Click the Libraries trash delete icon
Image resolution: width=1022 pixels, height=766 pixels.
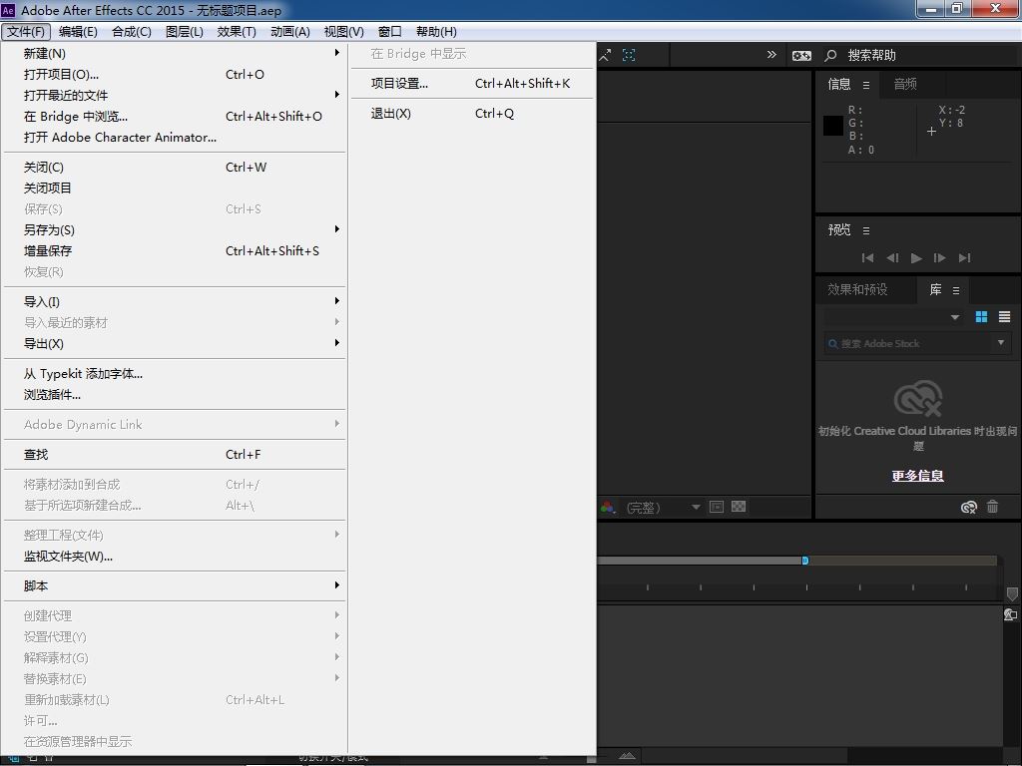[x=993, y=507]
